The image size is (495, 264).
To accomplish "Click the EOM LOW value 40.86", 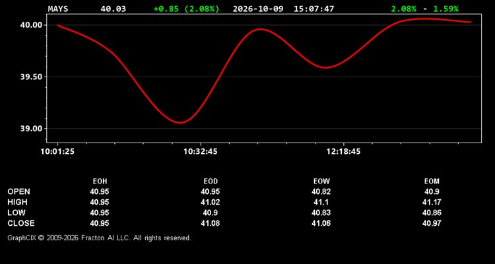I will coord(432,213).
